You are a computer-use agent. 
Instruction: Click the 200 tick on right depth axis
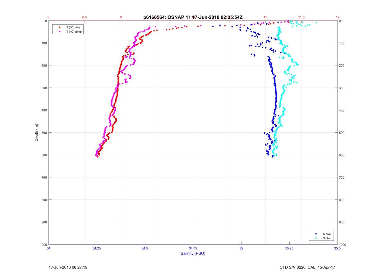pyautogui.click(x=342, y=66)
